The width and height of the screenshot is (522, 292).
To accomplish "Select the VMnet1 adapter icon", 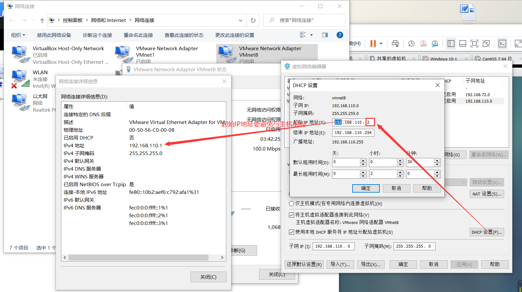I will [x=123, y=54].
